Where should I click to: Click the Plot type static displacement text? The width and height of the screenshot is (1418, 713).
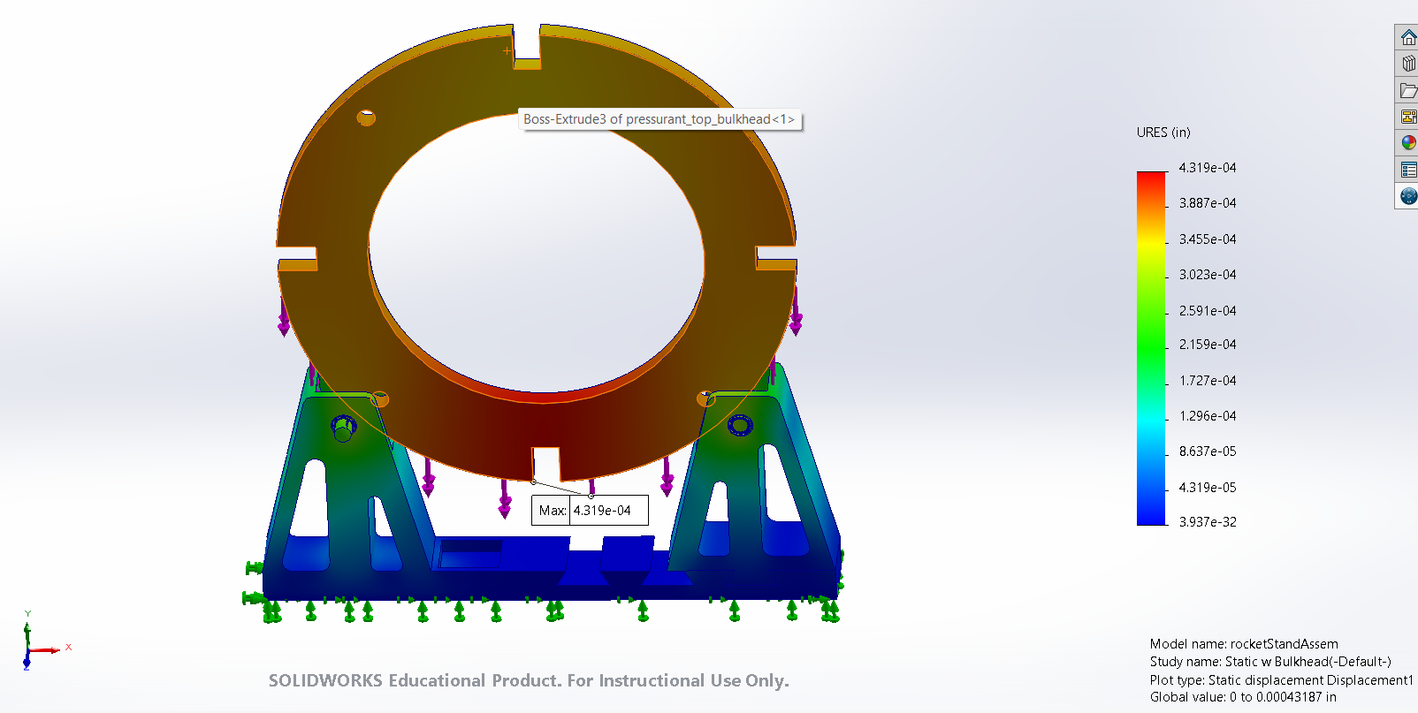(x=1281, y=679)
